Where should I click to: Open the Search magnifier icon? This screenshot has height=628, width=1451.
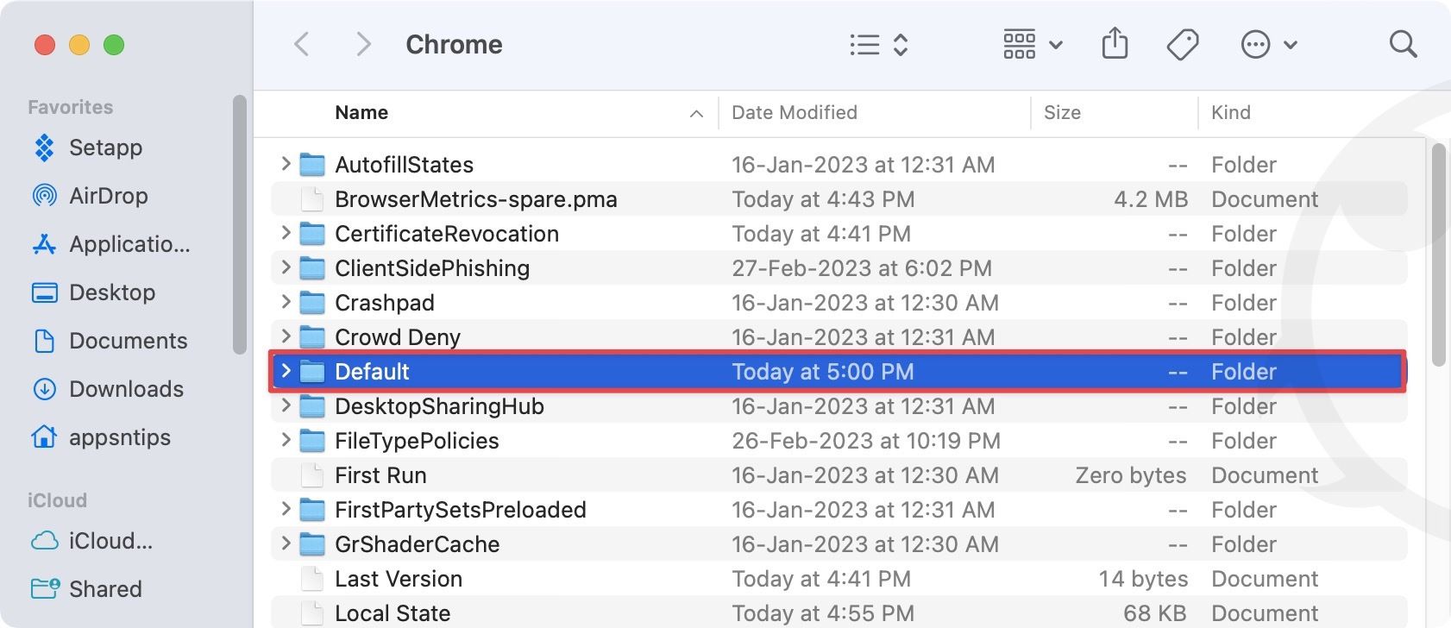(x=1403, y=45)
